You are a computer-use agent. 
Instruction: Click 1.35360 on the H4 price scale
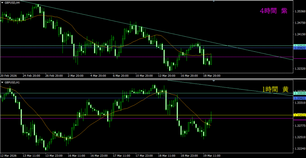[299, 12]
